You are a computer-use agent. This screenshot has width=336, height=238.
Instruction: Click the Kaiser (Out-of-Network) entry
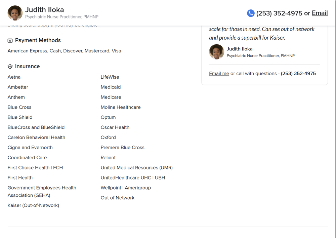coord(33,205)
